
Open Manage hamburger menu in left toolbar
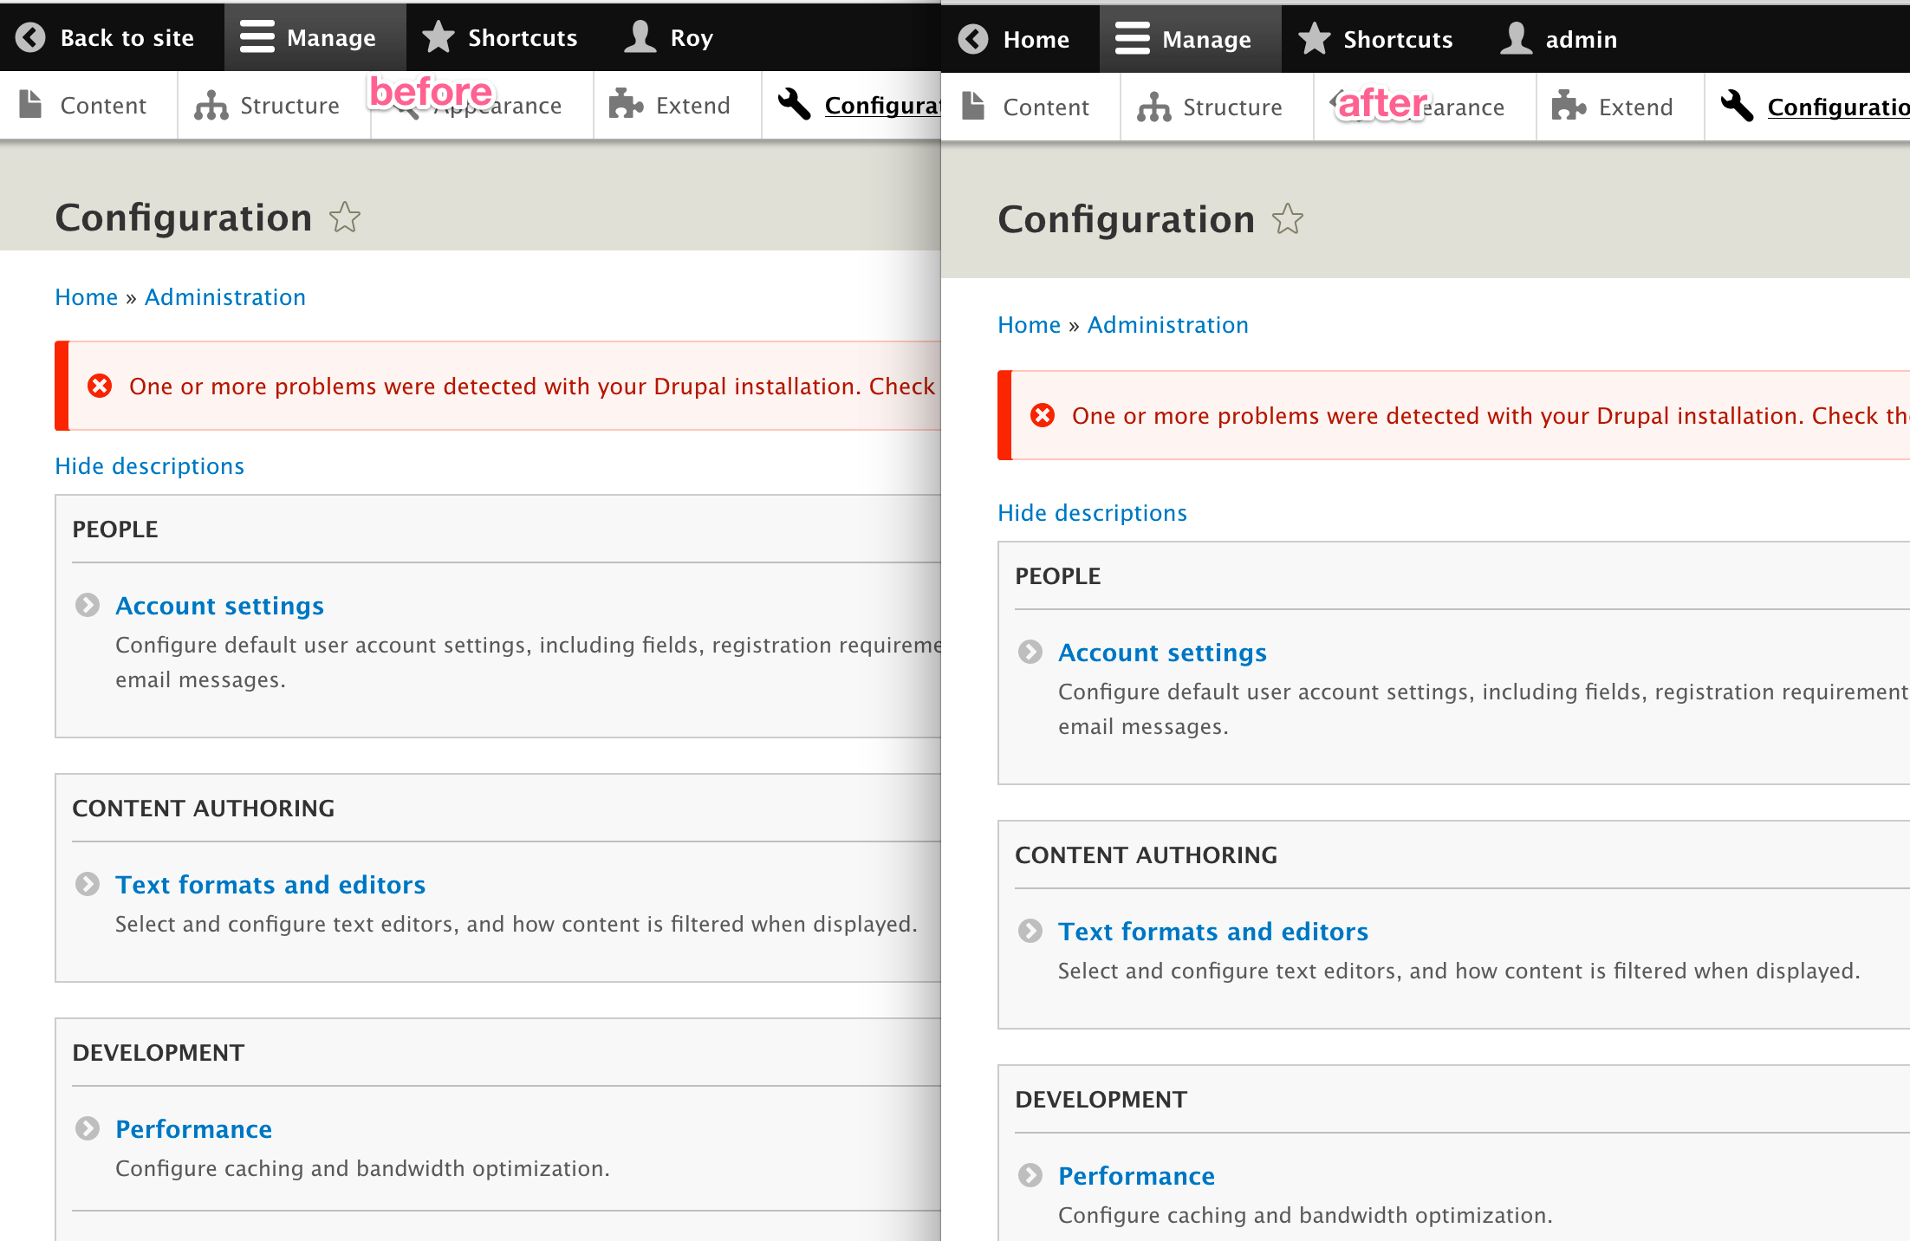[x=257, y=37]
